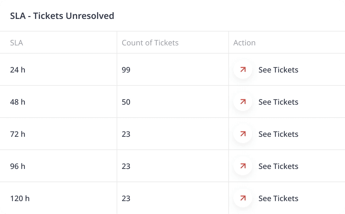Click the SLA - Tickets Unresolved title
The width and height of the screenshot is (345, 214).
point(62,16)
